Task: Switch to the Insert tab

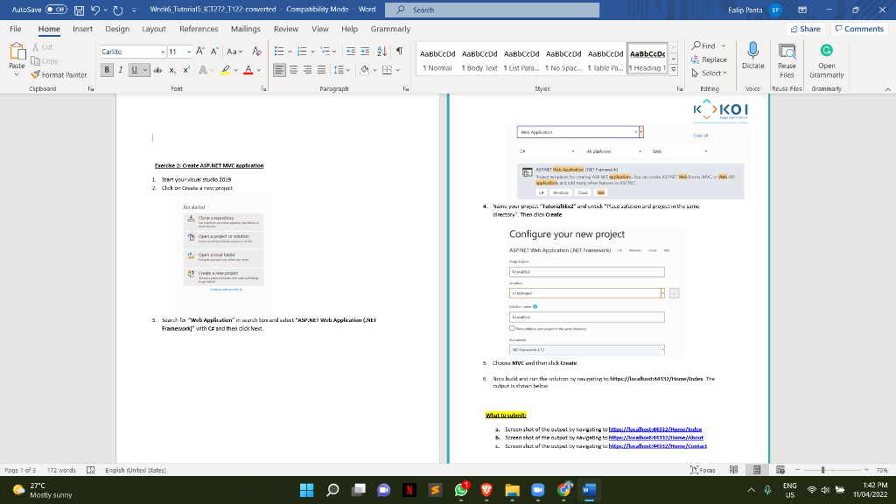Action: click(82, 29)
